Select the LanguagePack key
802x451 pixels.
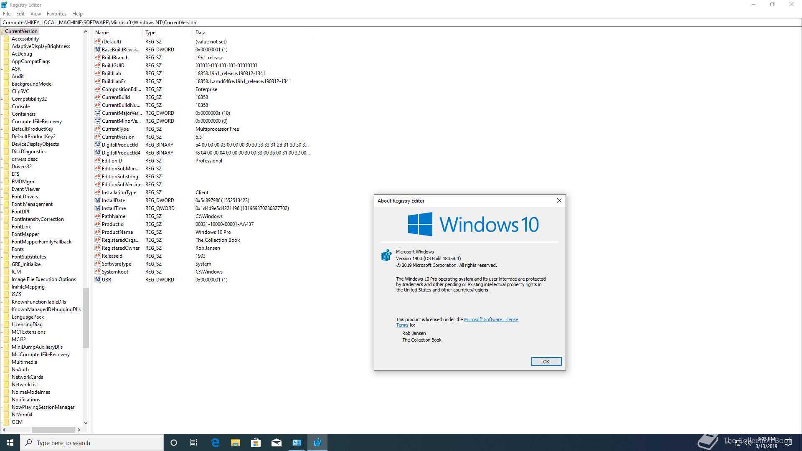point(28,317)
